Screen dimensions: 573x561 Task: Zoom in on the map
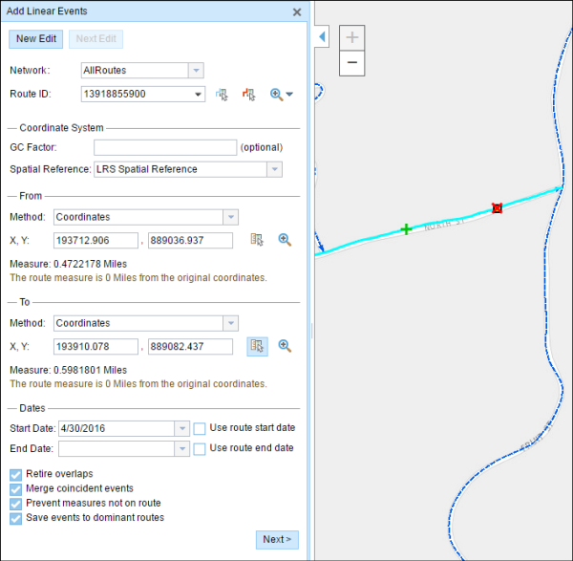click(x=352, y=38)
